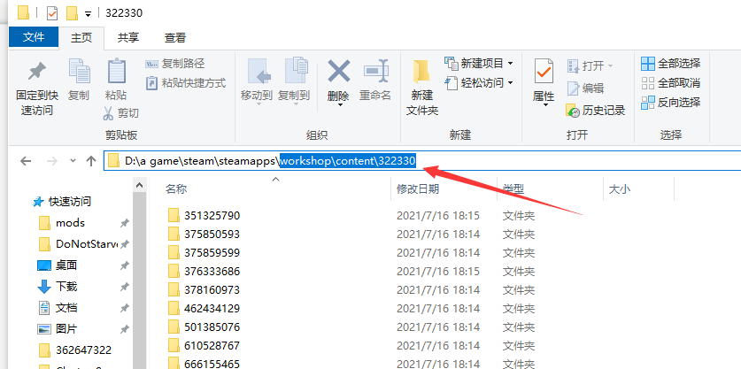Open the View ribbon tab
The height and width of the screenshot is (369, 741).
coord(175,38)
